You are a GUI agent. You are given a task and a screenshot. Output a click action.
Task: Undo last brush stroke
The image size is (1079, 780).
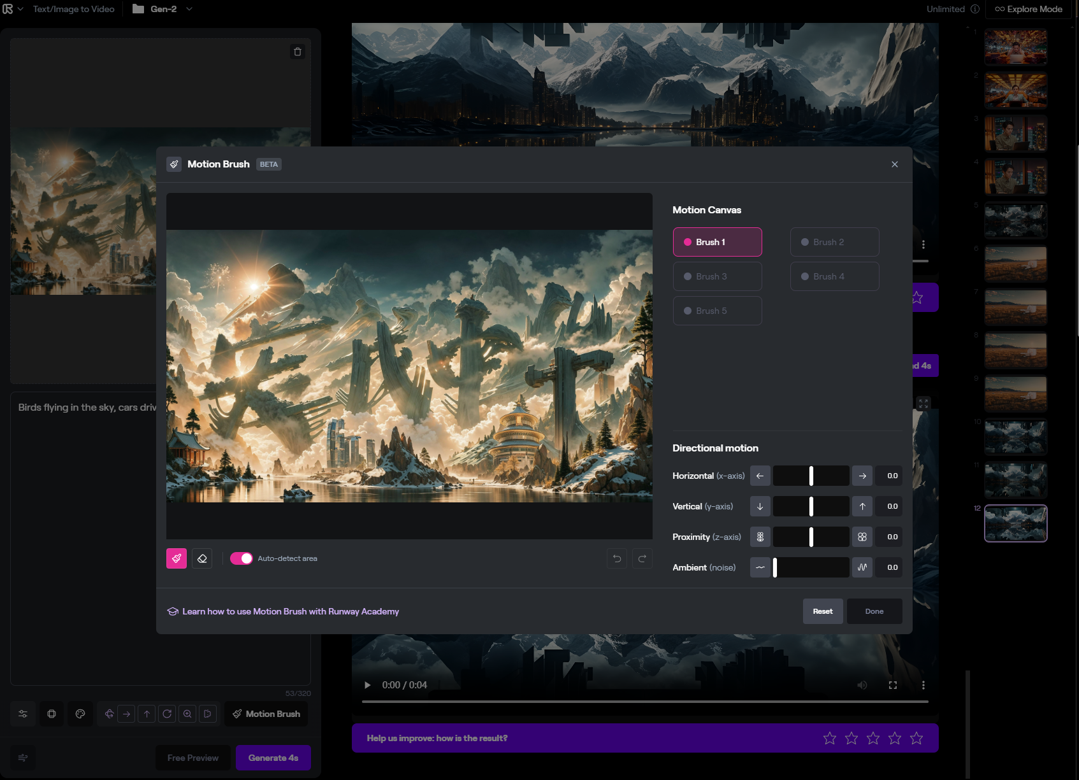(617, 558)
